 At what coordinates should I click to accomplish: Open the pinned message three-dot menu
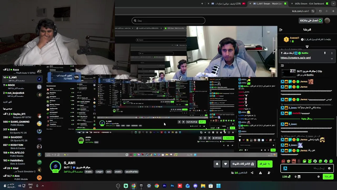tap(332, 53)
